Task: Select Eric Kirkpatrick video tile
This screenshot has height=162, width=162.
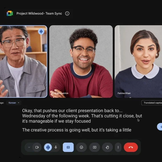Action: [81, 62]
